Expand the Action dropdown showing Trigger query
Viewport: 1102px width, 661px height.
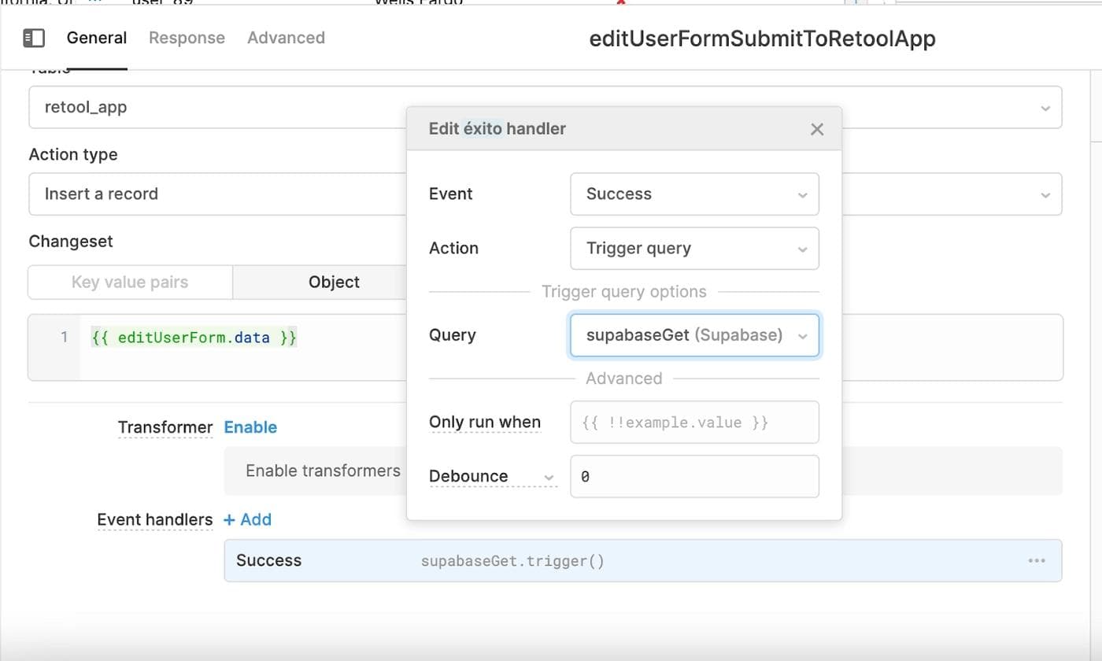(693, 249)
